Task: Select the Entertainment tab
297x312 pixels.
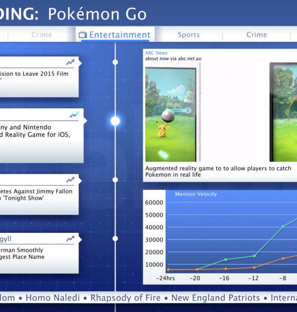Action: (115, 35)
